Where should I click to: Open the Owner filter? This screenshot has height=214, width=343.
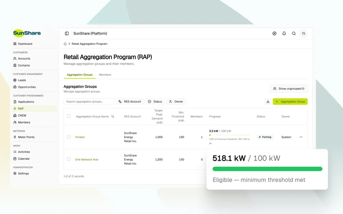coord(176,101)
